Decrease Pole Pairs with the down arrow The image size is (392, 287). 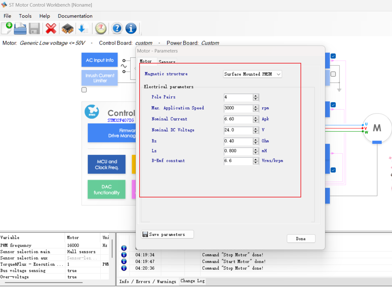(256, 99)
